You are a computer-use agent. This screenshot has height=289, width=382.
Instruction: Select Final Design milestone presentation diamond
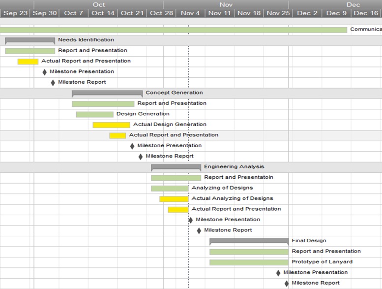pyautogui.click(x=278, y=273)
